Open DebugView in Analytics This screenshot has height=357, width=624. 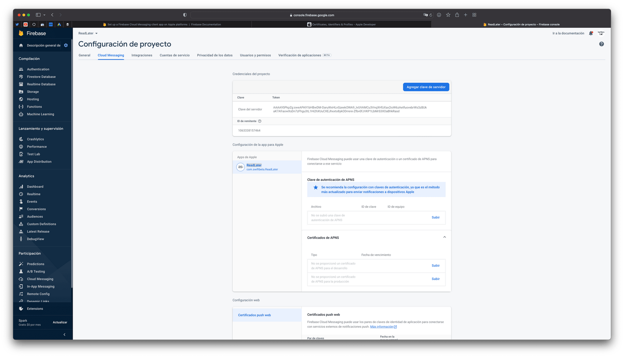click(x=35, y=239)
